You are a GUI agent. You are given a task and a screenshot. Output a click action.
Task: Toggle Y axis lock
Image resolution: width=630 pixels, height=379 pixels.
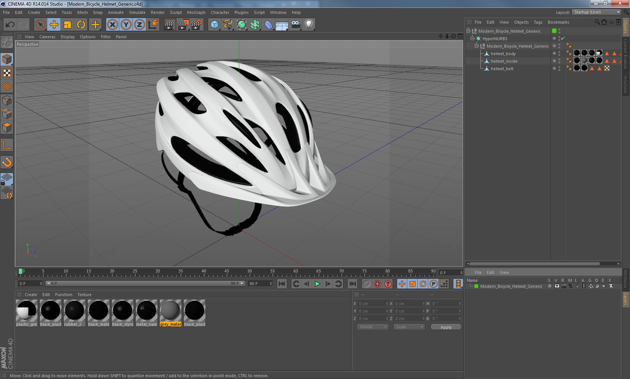coord(126,25)
